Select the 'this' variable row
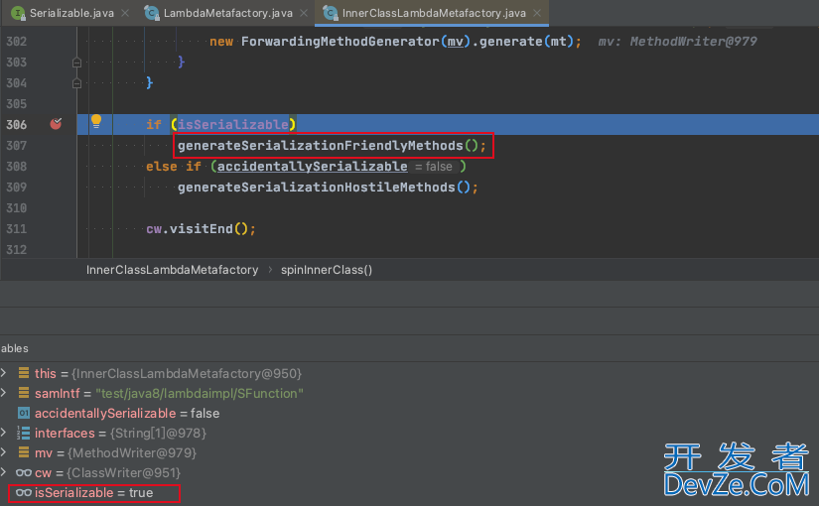The width and height of the screenshot is (819, 506). tap(409, 373)
